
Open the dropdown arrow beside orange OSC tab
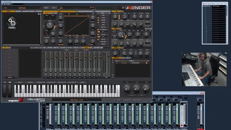coord(77,11)
